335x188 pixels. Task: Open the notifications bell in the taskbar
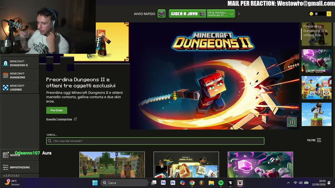tap(329, 183)
